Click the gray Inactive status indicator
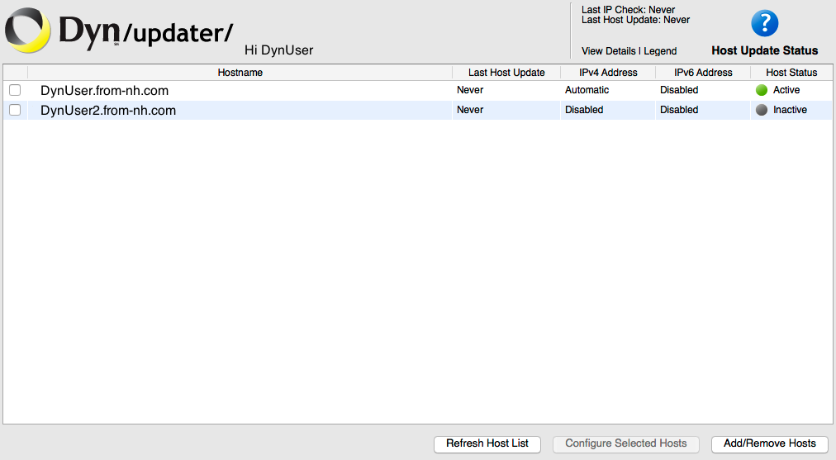836x460 pixels. [x=762, y=110]
